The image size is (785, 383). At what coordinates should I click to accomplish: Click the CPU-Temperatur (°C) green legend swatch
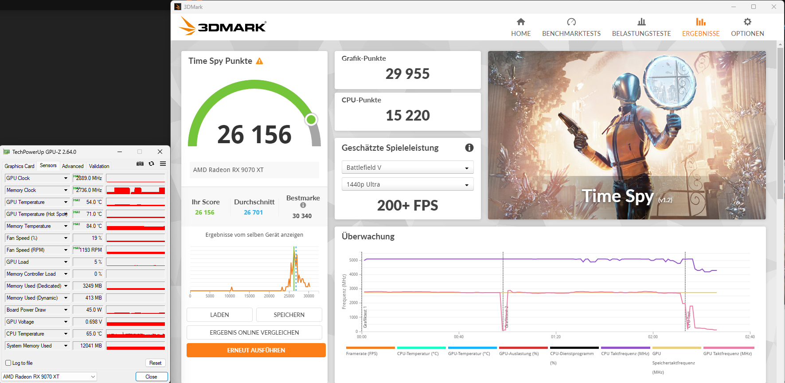pyautogui.click(x=422, y=348)
